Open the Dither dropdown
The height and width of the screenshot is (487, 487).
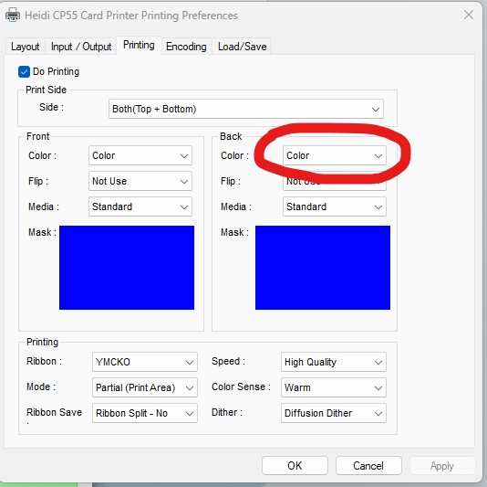click(334, 413)
